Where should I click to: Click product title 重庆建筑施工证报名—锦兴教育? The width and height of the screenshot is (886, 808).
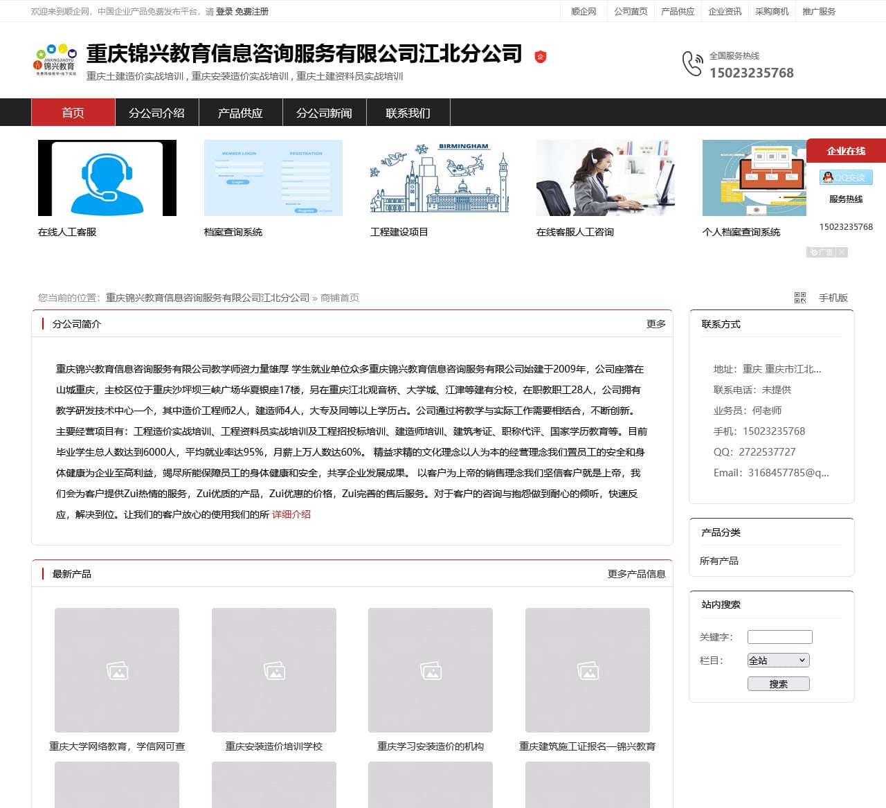coord(588,746)
